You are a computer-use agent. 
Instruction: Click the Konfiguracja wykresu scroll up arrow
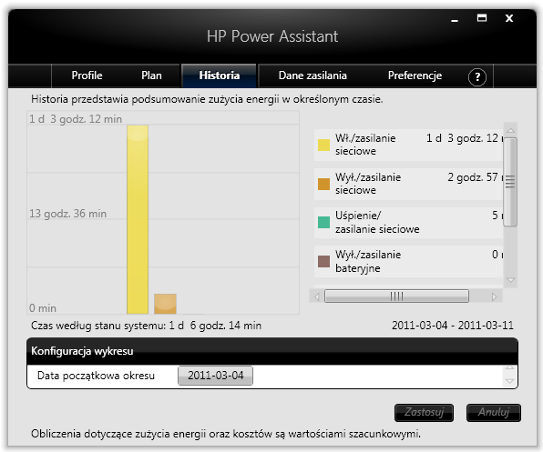[510, 367]
